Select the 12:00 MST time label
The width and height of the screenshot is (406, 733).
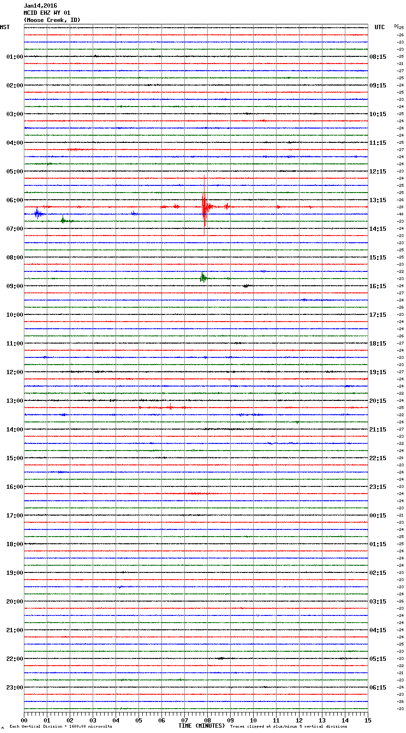tap(15, 372)
